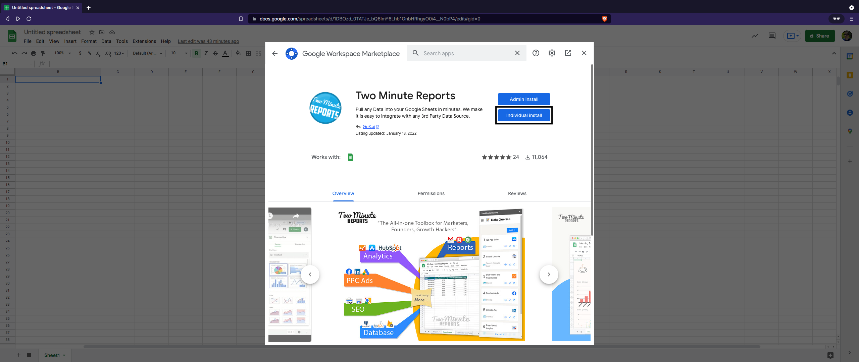This screenshot has width=859, height=362.
Task: Open the Borders tool
Action: (x=248, y=53)
